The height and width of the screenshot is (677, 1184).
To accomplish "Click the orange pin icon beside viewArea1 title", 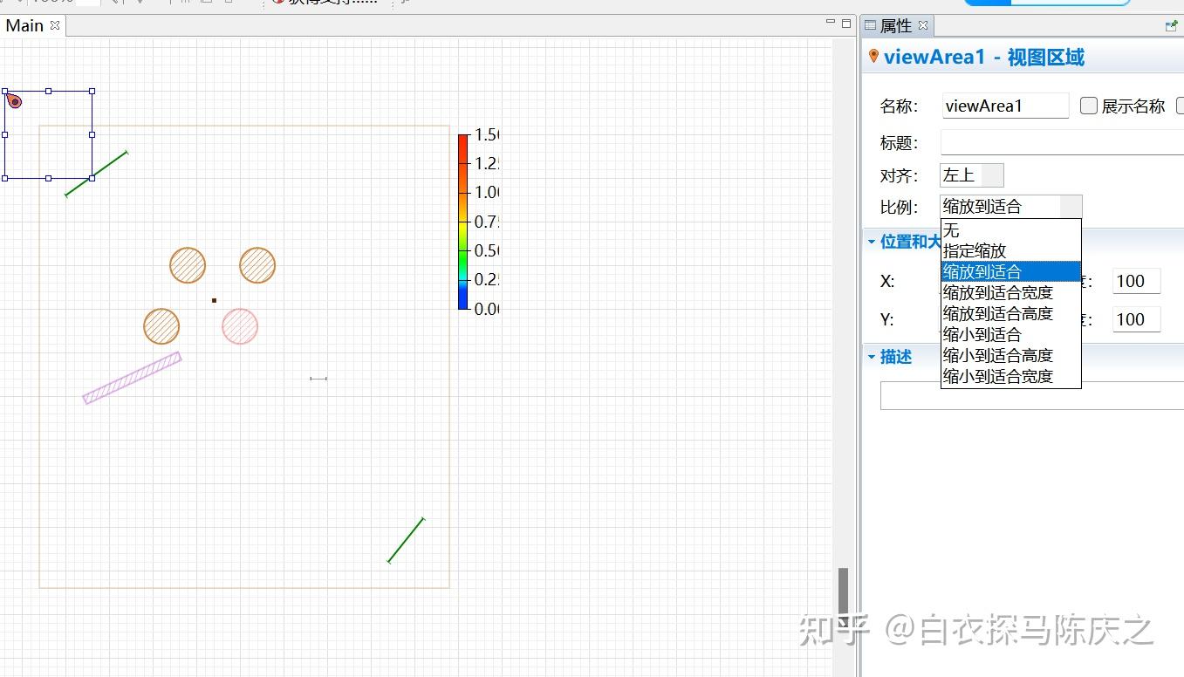I will (x=873, y=57).
